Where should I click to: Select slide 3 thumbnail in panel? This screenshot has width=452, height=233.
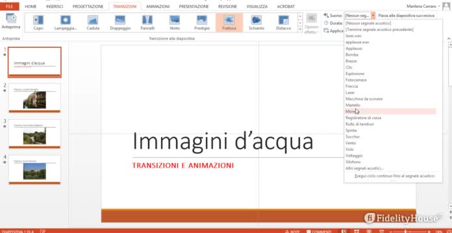pos(34,134)
